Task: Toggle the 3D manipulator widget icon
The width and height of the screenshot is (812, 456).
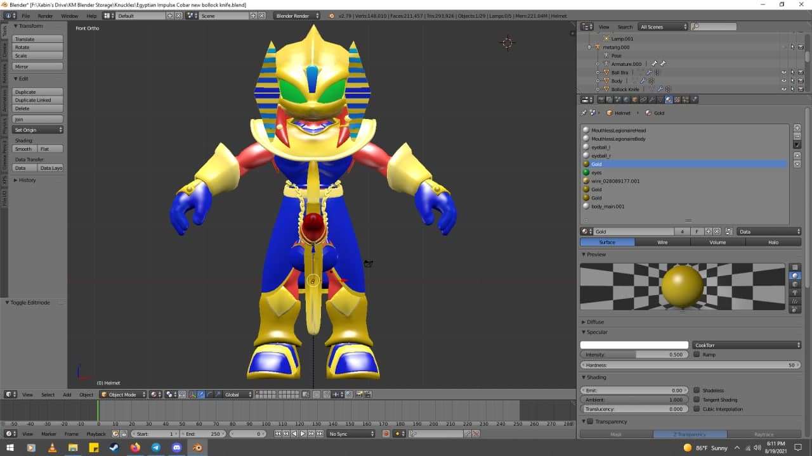Action: (193, 395)
